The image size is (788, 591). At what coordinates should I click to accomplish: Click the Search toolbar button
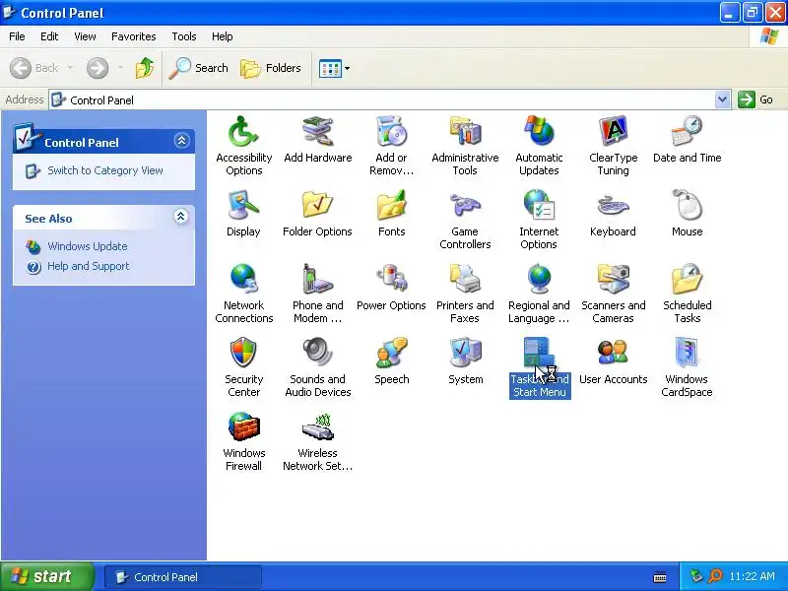[199, 68]
